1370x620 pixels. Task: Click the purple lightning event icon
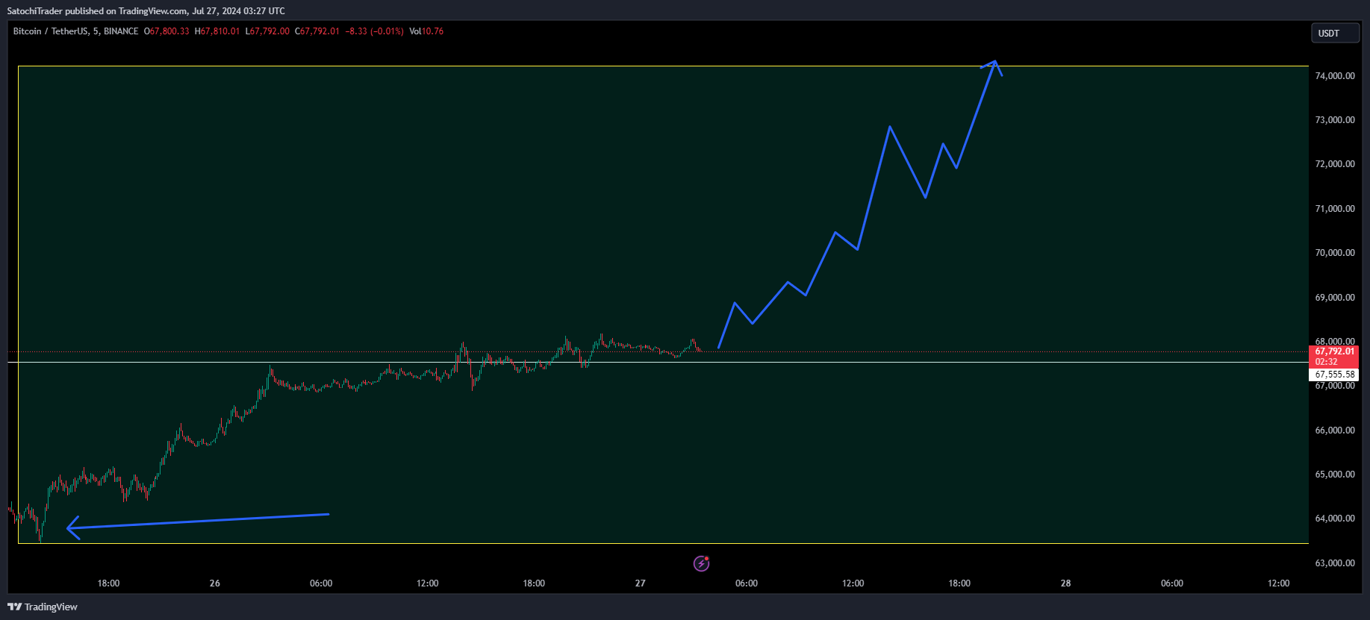pyautogui.click(x=702, y=563)
